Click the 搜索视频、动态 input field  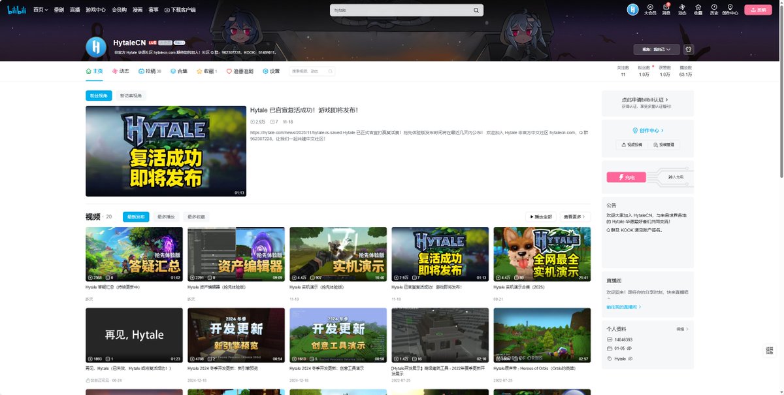click(311, 71)
